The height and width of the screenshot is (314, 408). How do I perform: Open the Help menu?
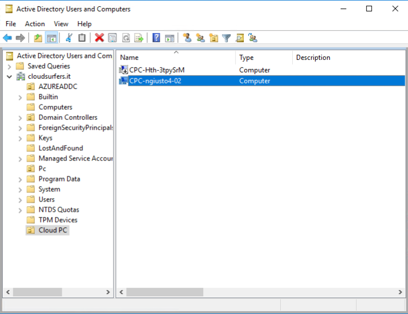tap(84, 24)
